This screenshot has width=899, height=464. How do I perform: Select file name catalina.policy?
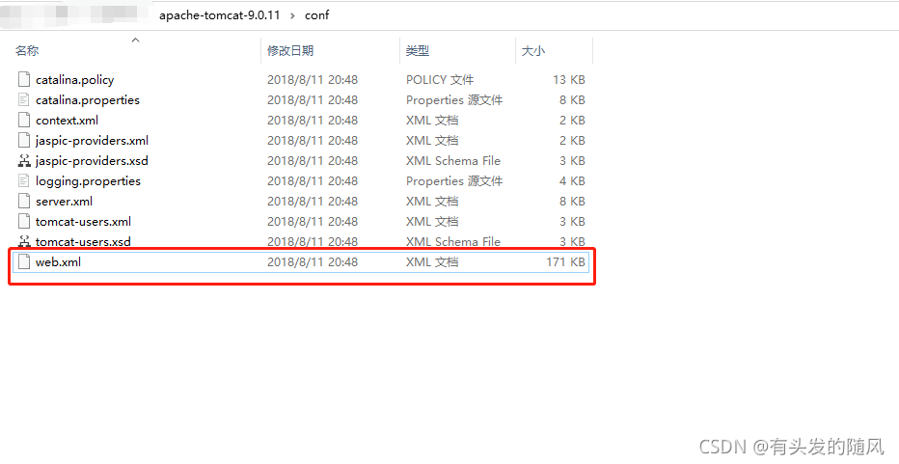tap(74, 80)
